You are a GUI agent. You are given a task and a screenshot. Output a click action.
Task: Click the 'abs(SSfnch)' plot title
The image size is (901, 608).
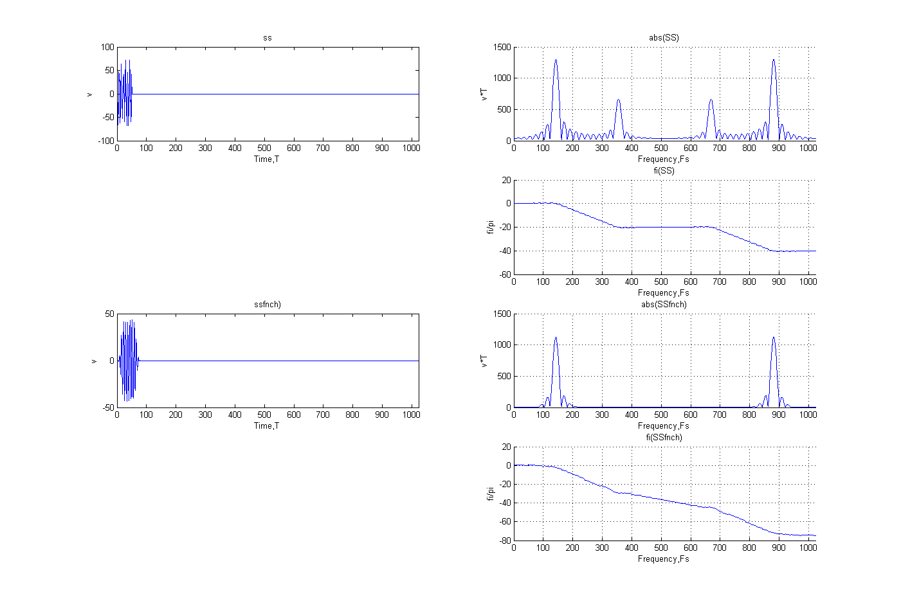pyautogui.click(x=664, y=305)
